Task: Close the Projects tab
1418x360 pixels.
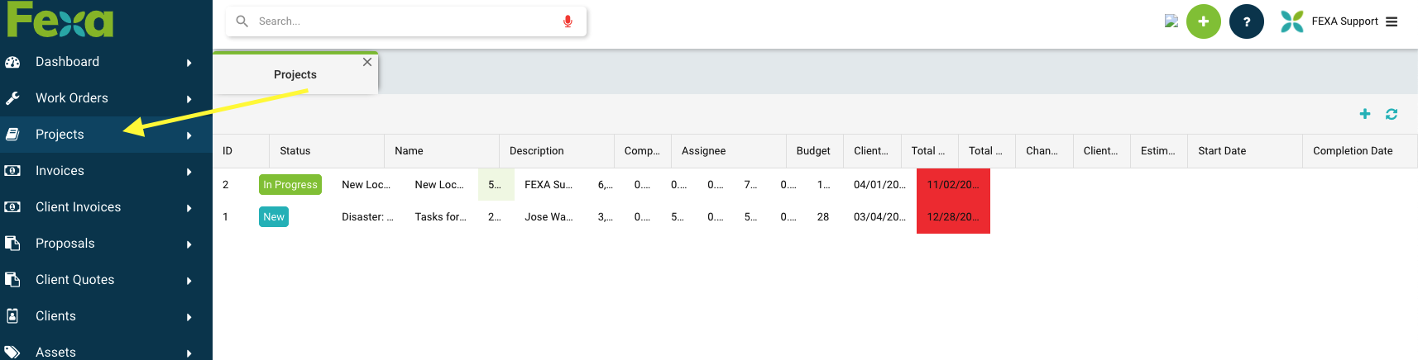Action: pyautogui.click(x=367, y=62)
